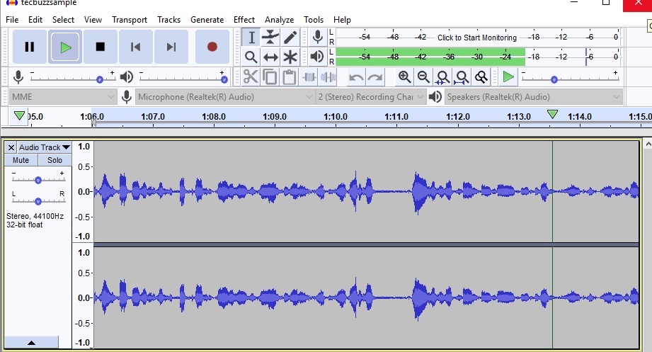This screenshot has height=352, width=652.
Task: Open the MME audio host dropdown
Action: point(62,97)
